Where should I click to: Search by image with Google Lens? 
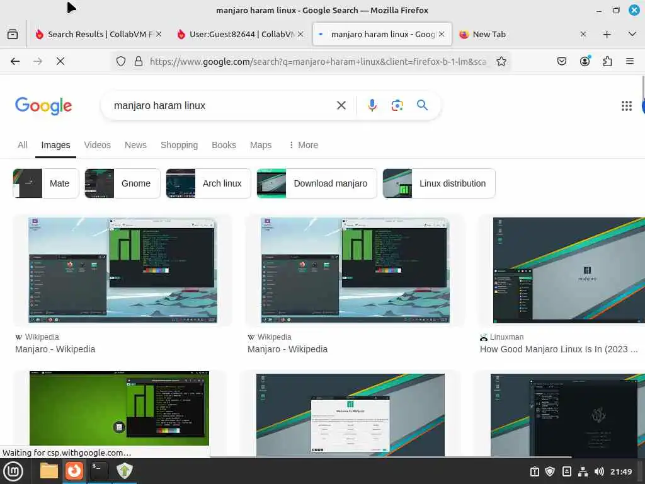(397, 105)
